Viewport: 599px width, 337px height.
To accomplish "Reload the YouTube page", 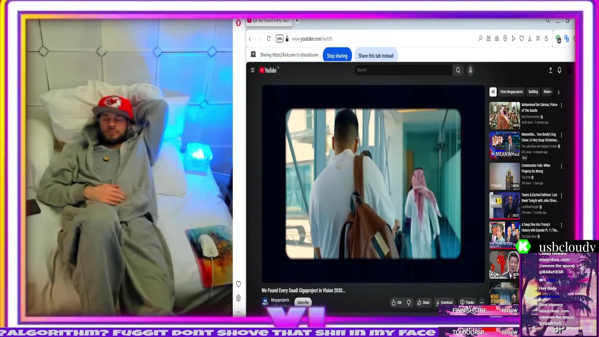I will (x=269, y=39).
